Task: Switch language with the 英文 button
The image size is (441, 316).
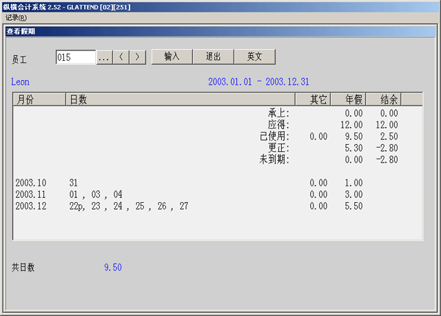Action: [x=254, y=57]
